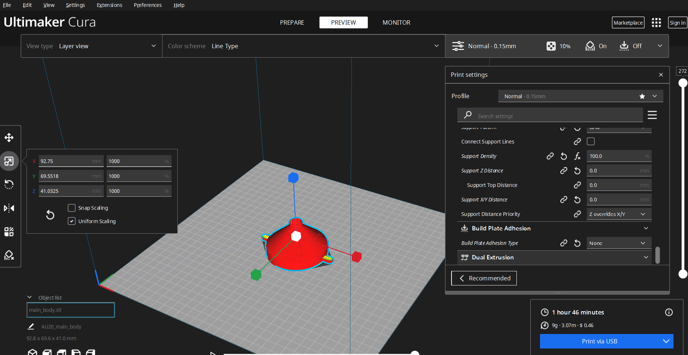The image size is (688, 355).
Task: Open Per Model Settings tool
Action: coord(9,232)
